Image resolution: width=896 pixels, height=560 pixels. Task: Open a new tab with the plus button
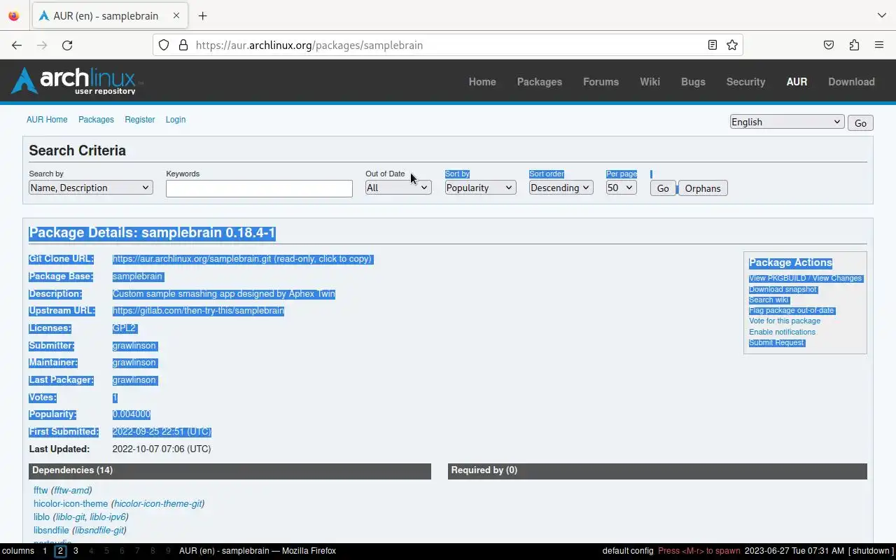pos(202,15)
